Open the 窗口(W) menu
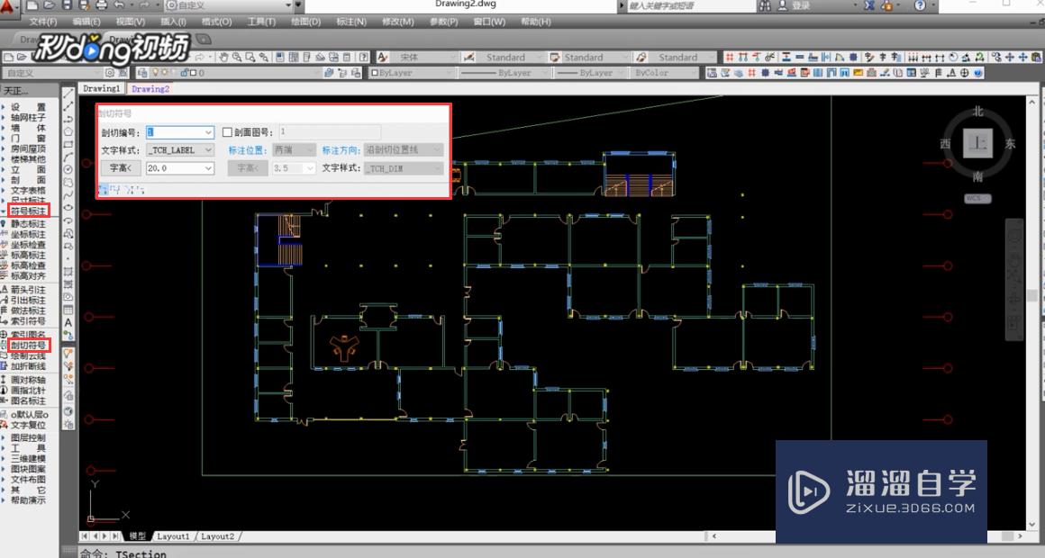 click(x=489, y=22)
